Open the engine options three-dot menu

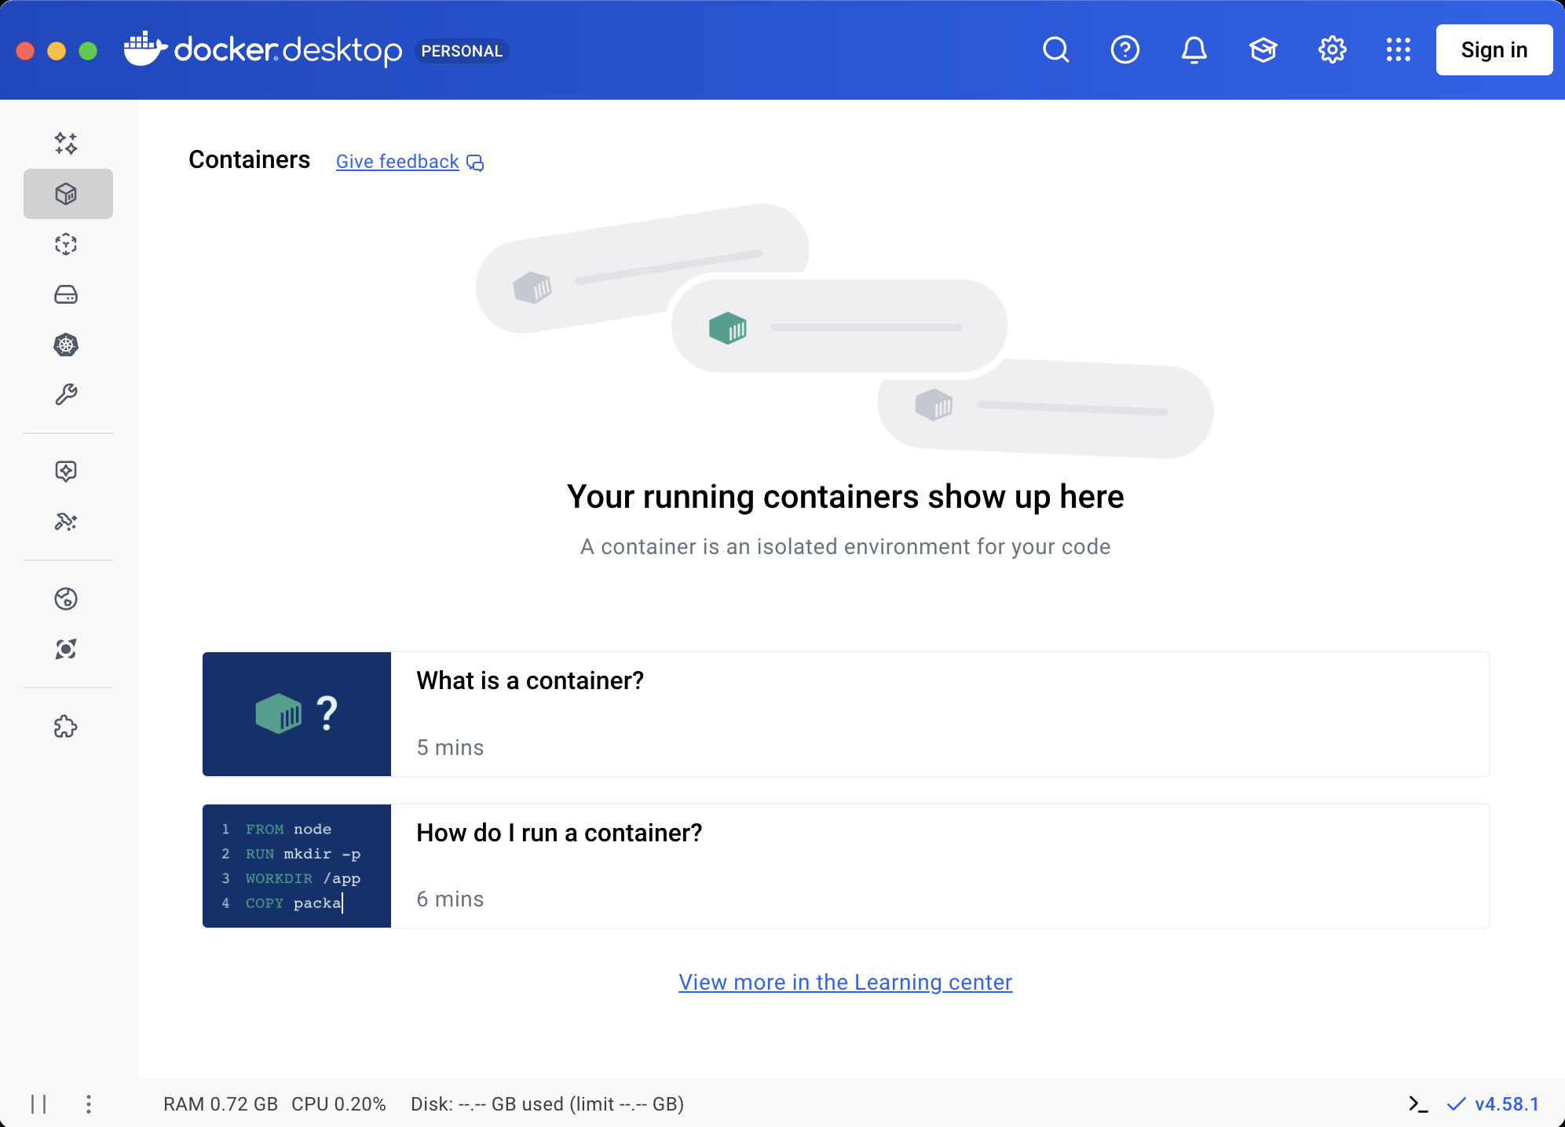[x=89, y=1104]
